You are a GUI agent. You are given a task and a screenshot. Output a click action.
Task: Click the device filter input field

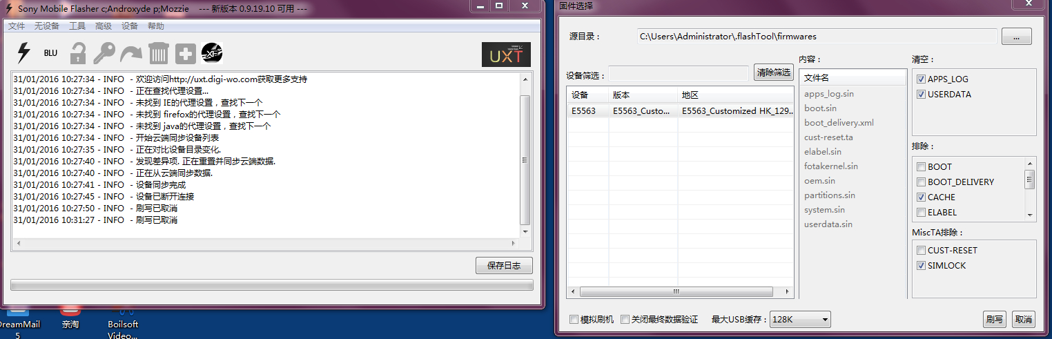[x=678, y=73]
